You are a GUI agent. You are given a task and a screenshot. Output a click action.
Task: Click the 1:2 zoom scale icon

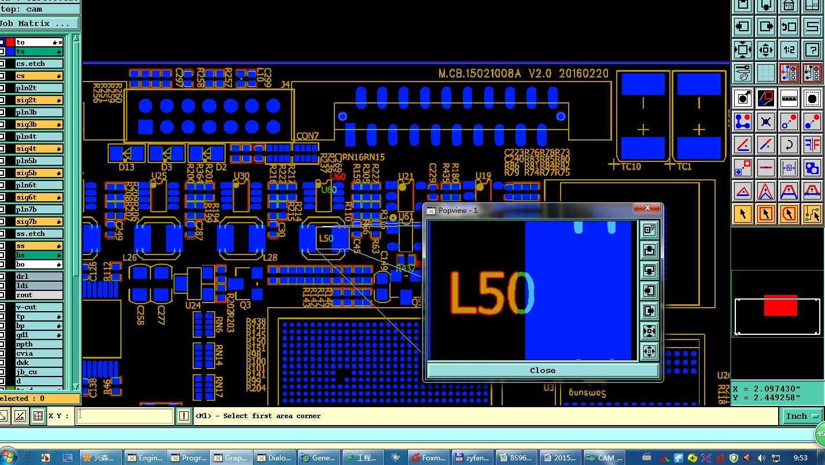tap(789, 50)
